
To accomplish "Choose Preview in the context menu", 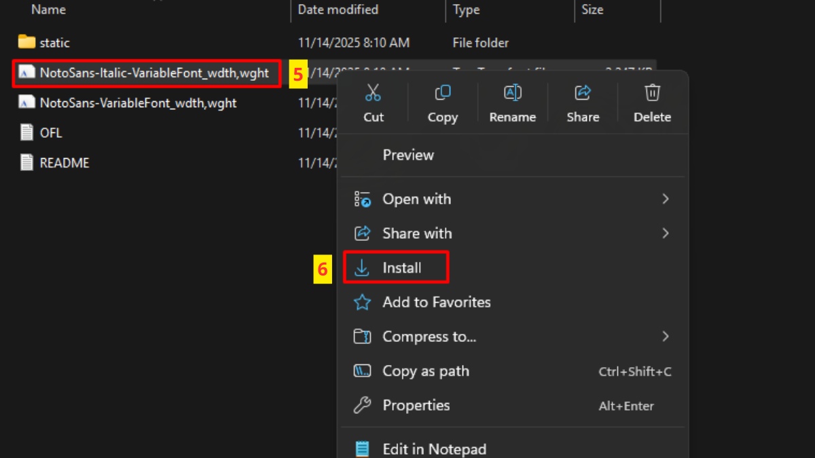I will (407, 155).
